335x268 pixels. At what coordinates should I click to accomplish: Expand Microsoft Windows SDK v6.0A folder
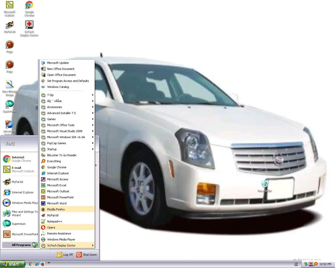coord(67,137)
